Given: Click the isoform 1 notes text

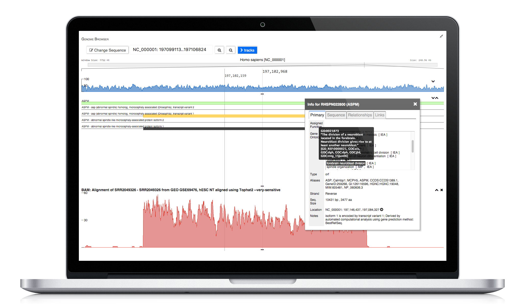Looking at the screenshot, I should point(369,219).
